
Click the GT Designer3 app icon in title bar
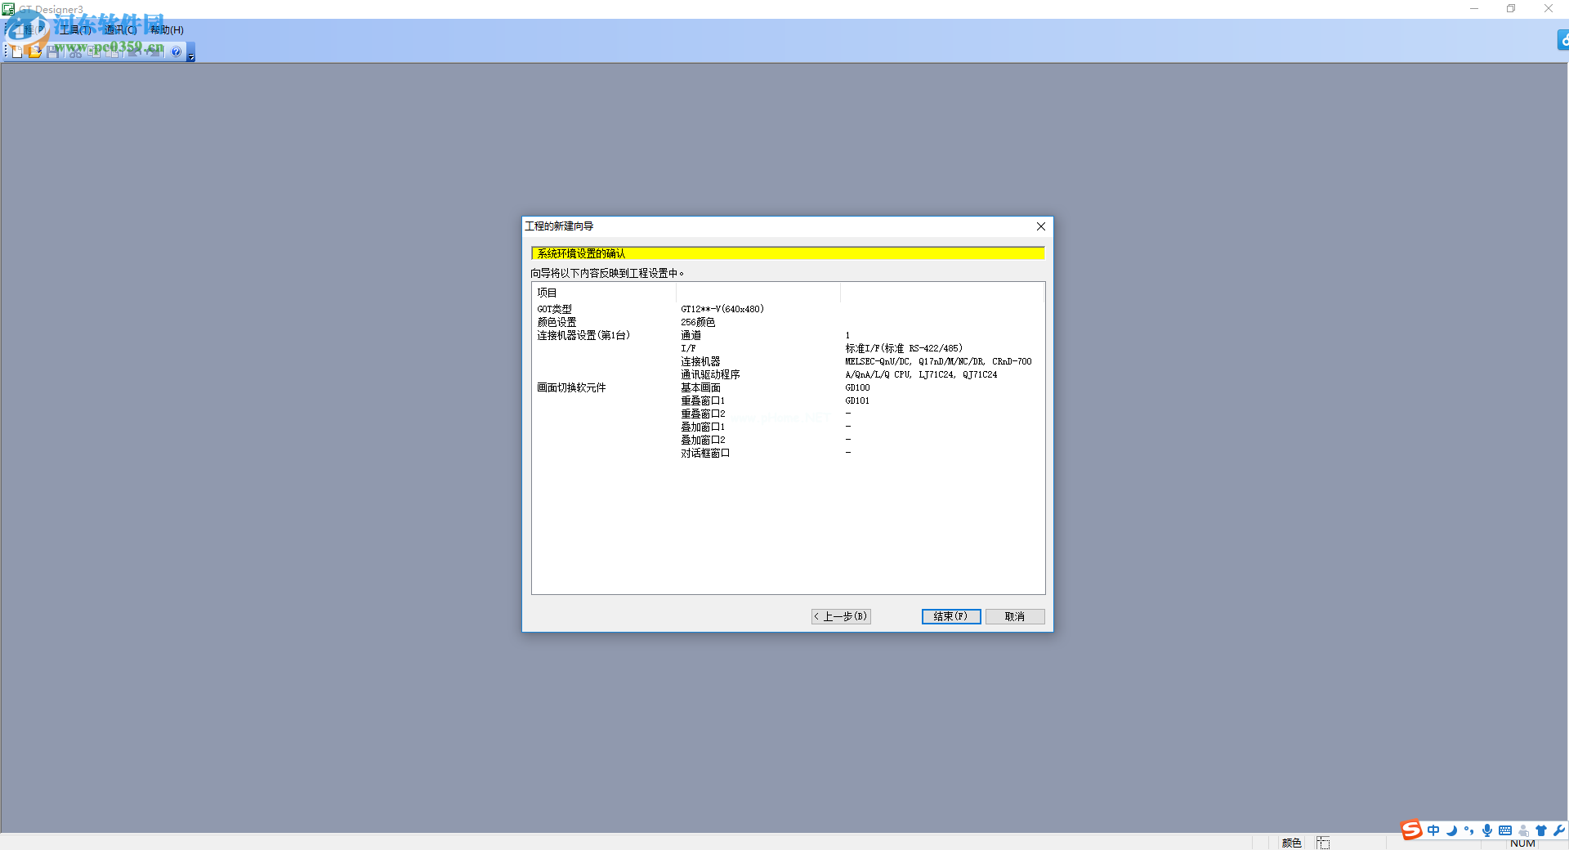click(x=8, y=9)
